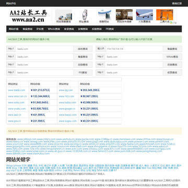Open 网站评估 in the top bar
Viewport: 188px width, 188px height.
pos(11,4)
